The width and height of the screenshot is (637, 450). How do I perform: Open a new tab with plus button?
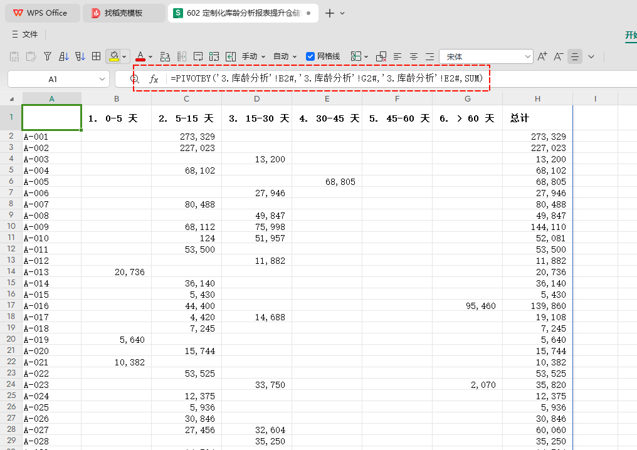click(330, 13)
